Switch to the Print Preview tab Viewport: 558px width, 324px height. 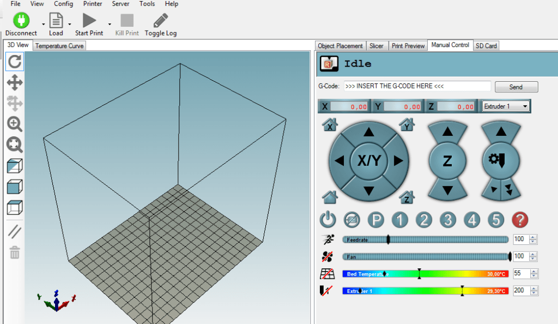[x=408, y=46]
